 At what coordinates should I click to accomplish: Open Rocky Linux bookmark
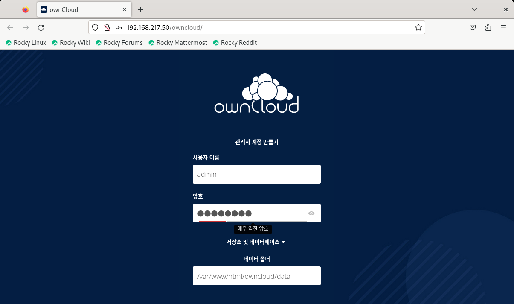[26, 43]
